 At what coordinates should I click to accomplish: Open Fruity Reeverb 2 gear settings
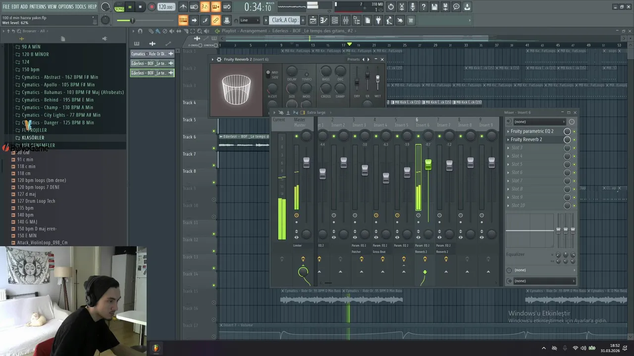tap(219, 59)
